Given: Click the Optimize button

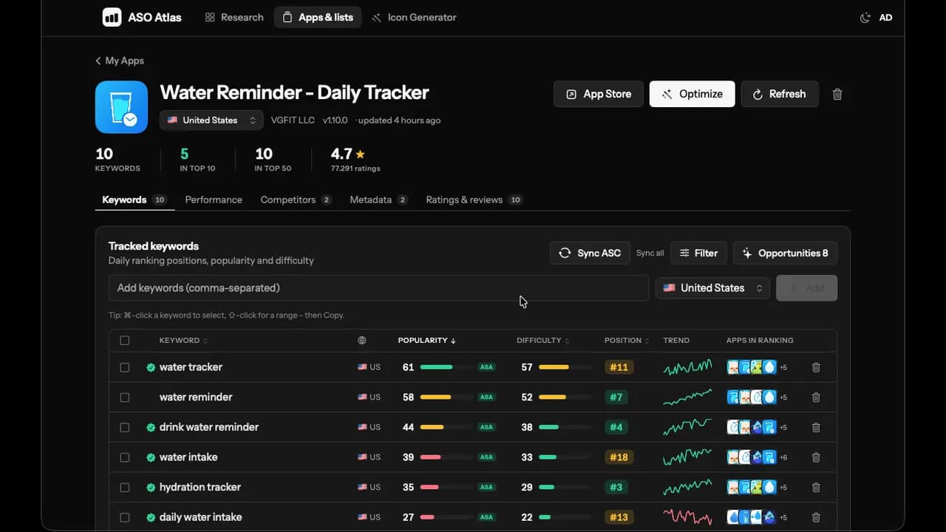Looking at the screenshot, I should 693,94.
